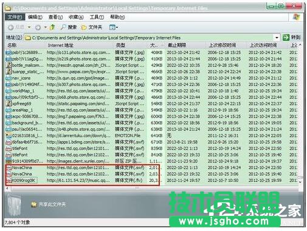Select the 91914309f0d7 ZIP file icon

click(x=9, y=161)
